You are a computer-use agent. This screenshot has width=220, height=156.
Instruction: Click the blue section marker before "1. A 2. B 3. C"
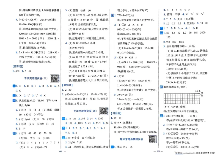click(64, 128)
